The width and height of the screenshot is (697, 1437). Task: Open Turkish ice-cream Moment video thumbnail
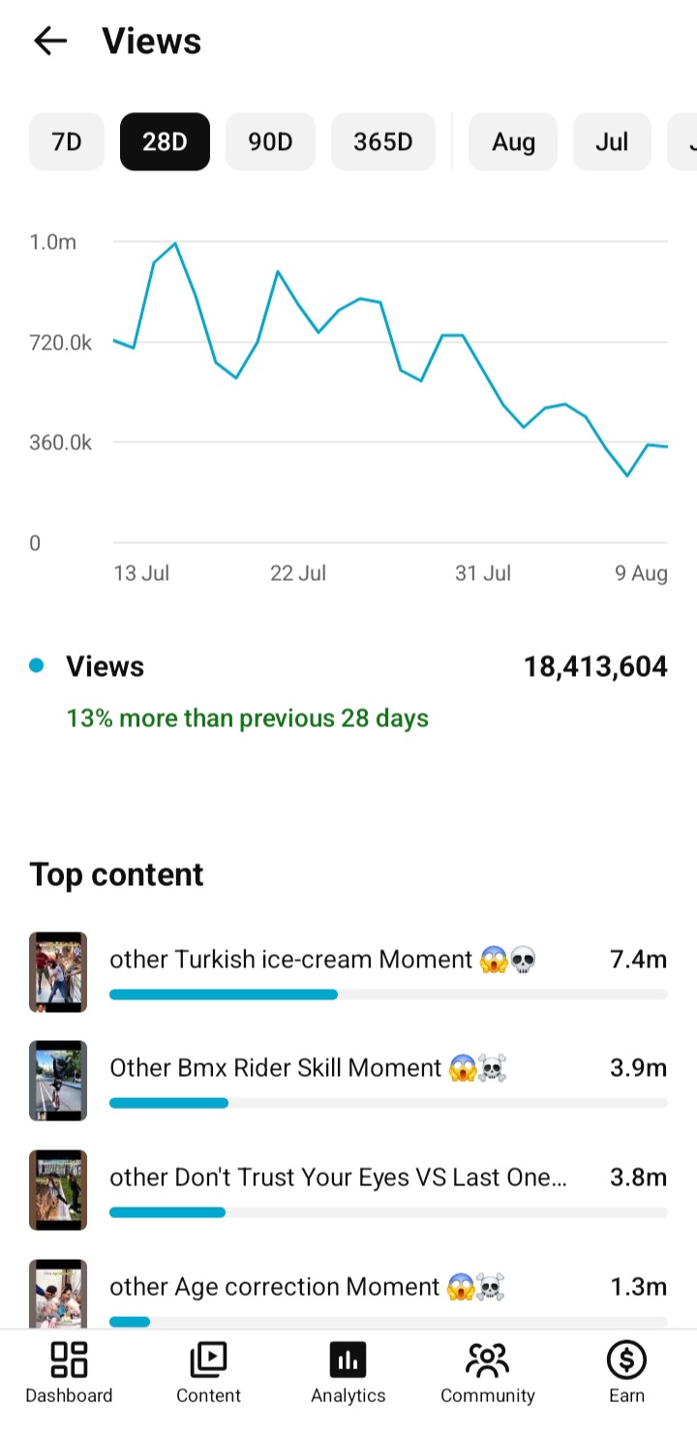tap(58, 972)
